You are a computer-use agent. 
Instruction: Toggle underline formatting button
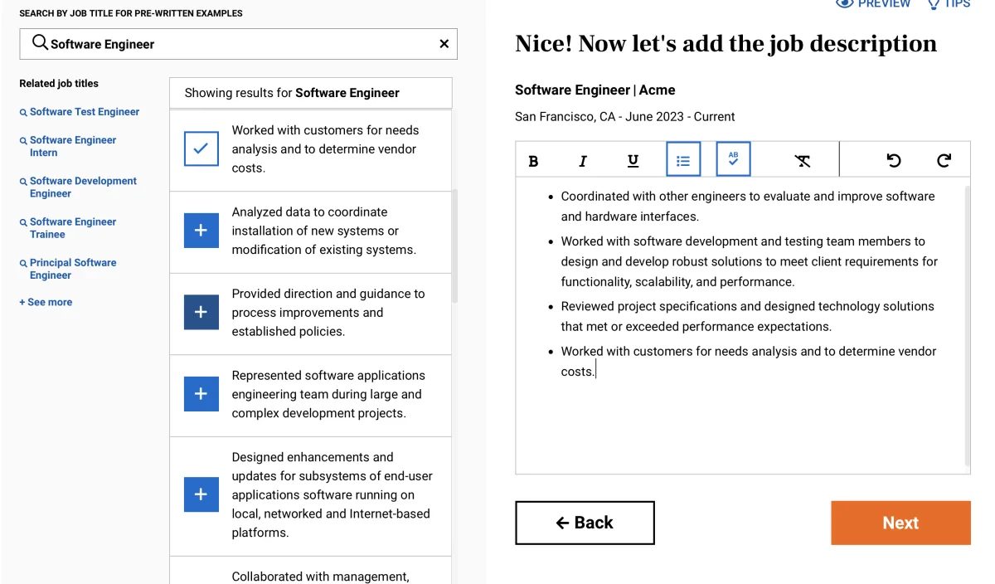(633, 161)
